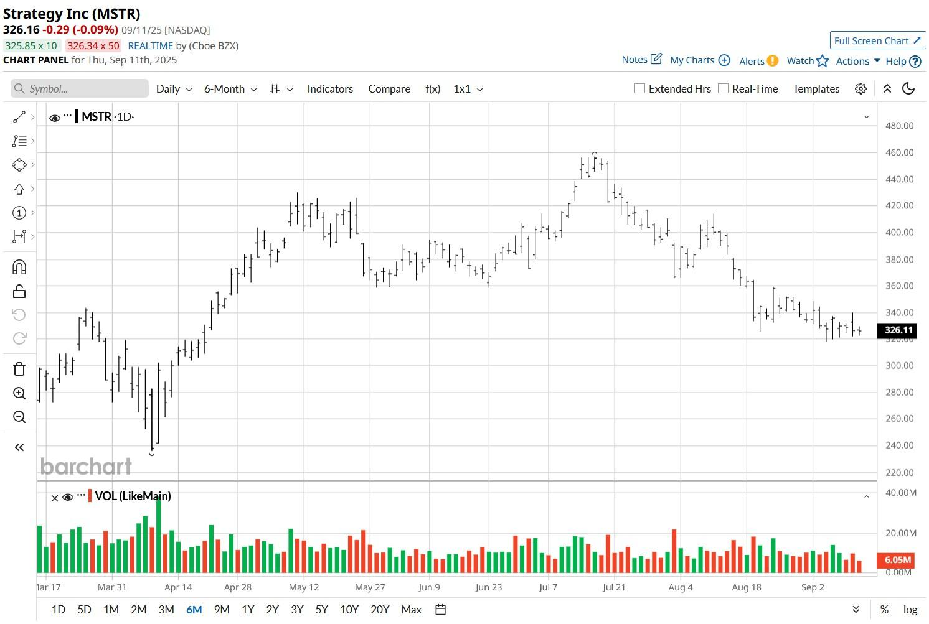Select the 5D time range
This screenshot has width=929, height=624.
[84, 610]
